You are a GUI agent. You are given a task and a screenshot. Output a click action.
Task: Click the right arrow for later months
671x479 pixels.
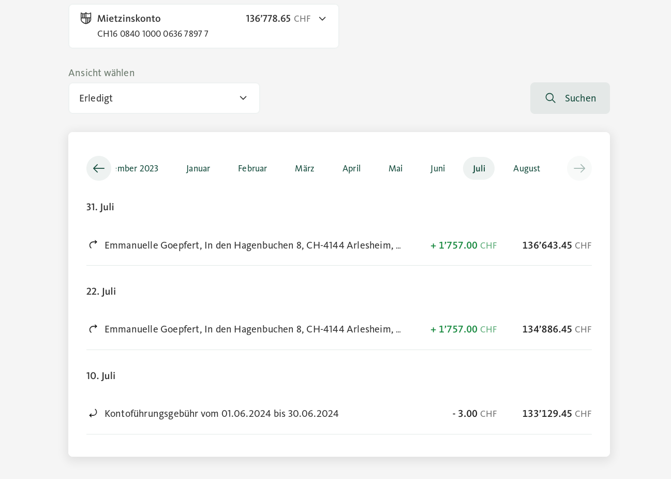coord(579,168)
